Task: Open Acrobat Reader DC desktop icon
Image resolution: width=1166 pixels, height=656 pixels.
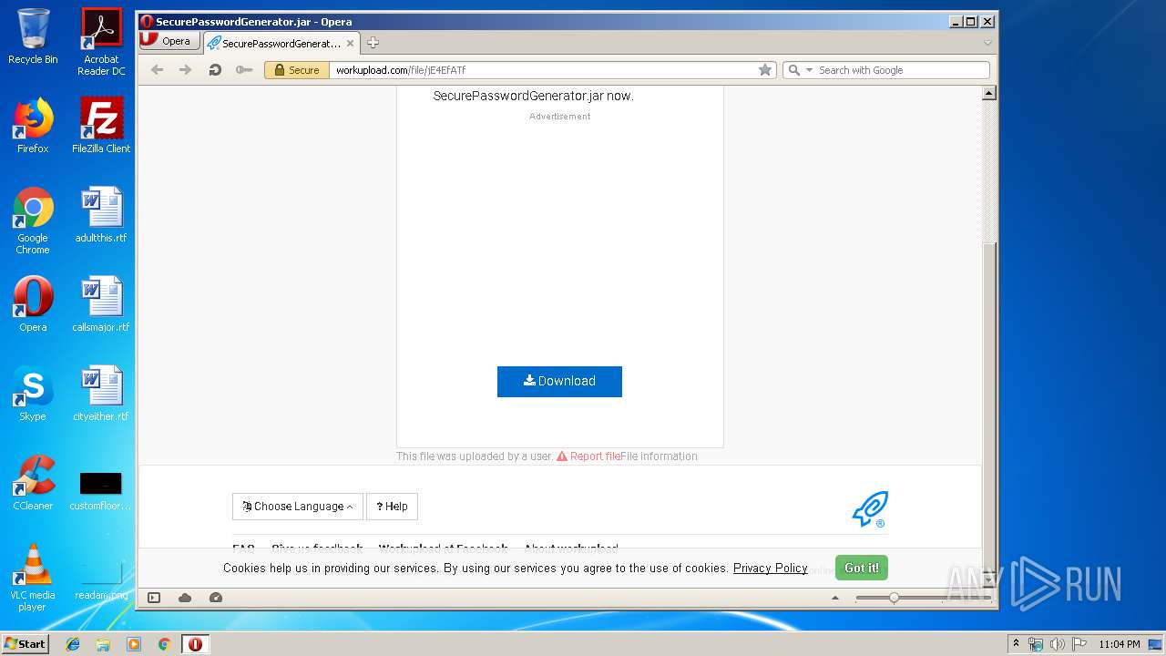Action: click(101, 42)
